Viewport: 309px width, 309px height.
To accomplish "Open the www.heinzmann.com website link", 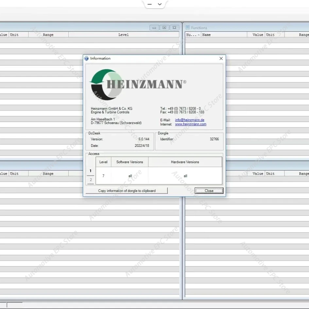I will (191, 124).
